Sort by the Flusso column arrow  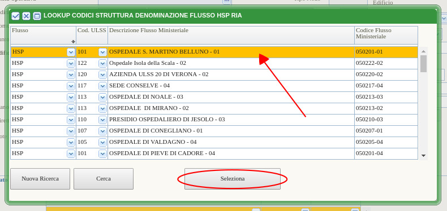tap(73, 42)
